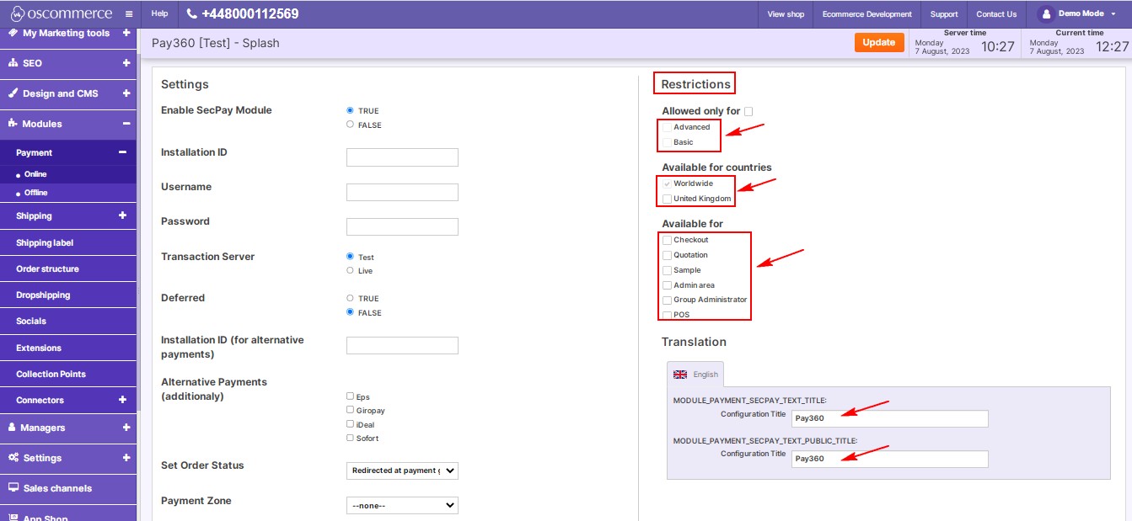Open the Demo Mode dropdown arrow
This screenshot has height=521, width=1132.
[x=1113, y=14]
